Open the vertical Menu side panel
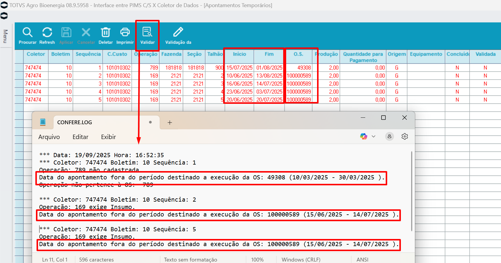 [x=5, y=36]
